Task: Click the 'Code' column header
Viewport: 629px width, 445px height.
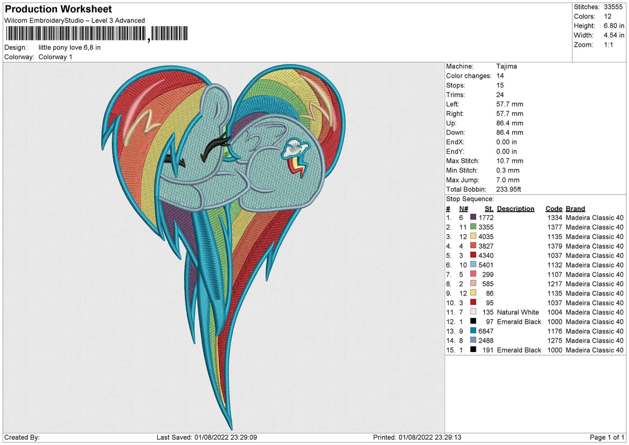Action: (x=554, y=208)
